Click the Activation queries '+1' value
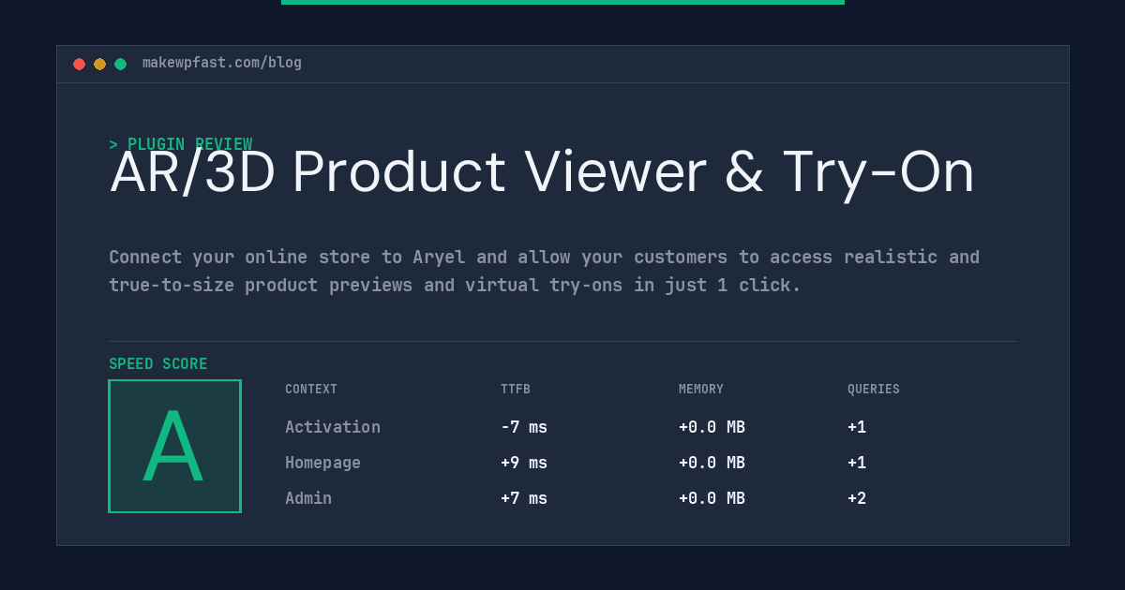 857,427
